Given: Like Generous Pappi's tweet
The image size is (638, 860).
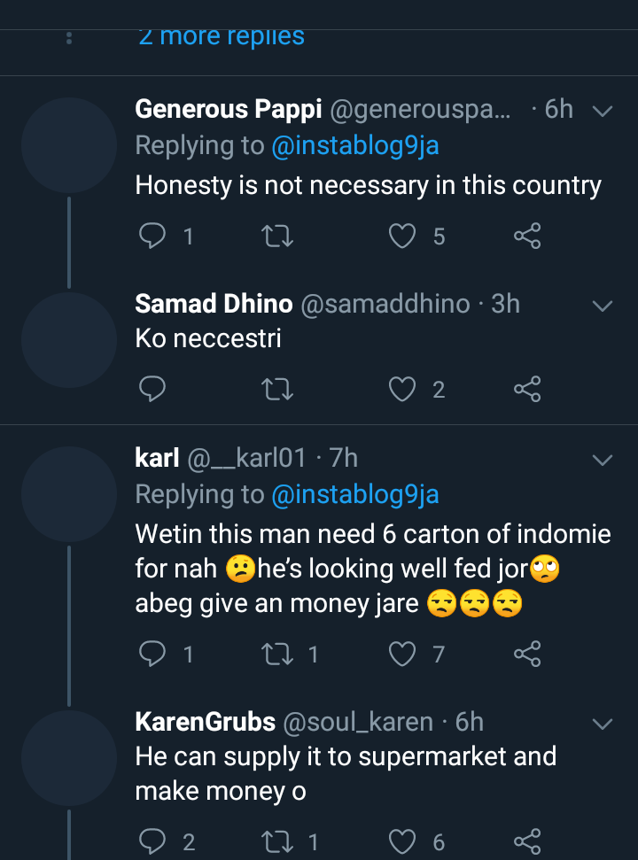Looking at the screenshot, I should (x=403, y=236).
